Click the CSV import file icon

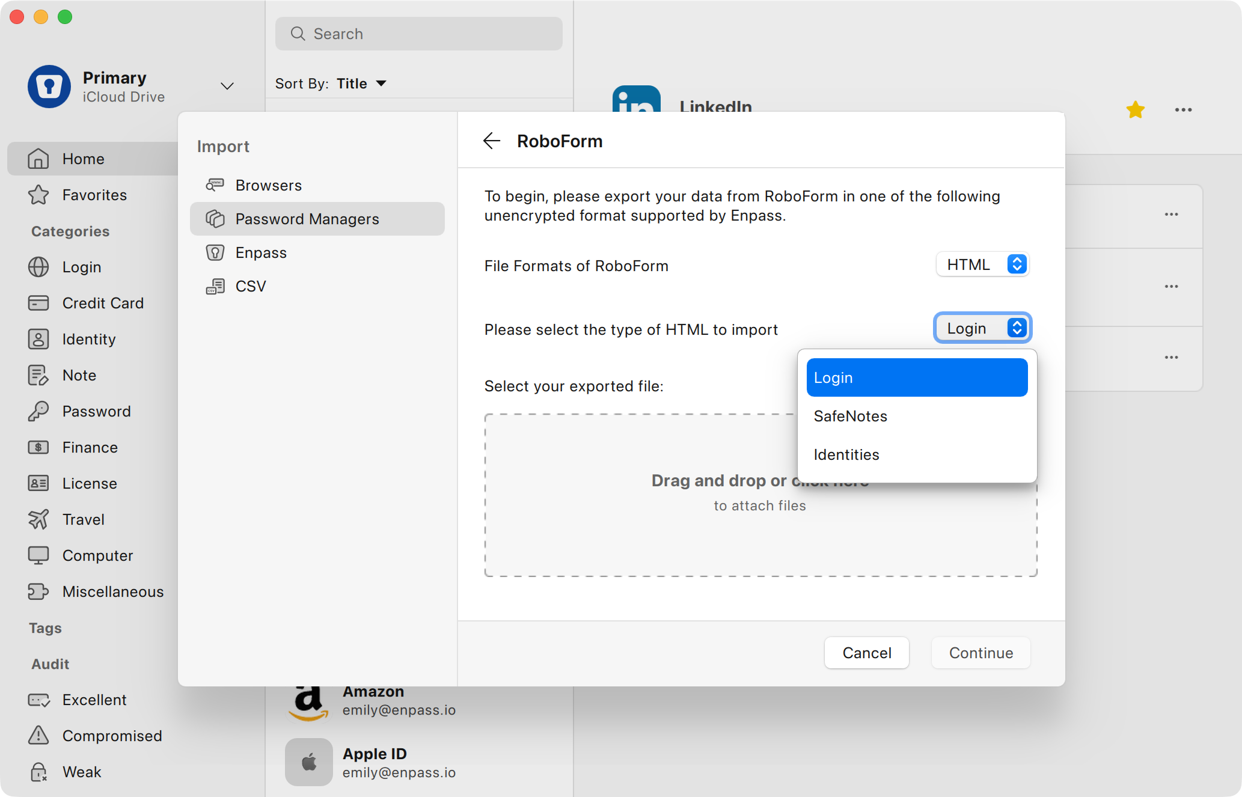(x=215, y=286)
